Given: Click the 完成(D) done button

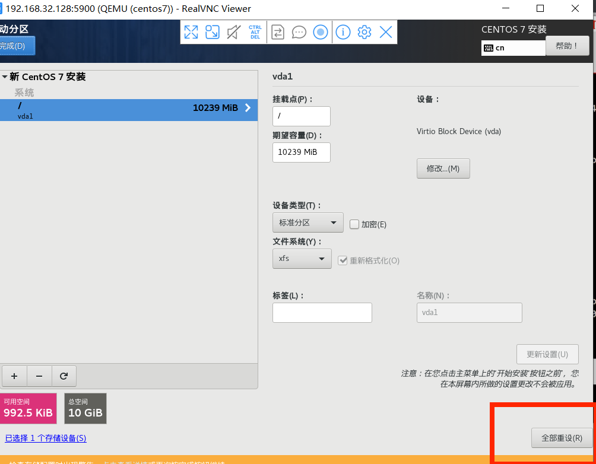Looking at the screenshot, I should point(17,46).
